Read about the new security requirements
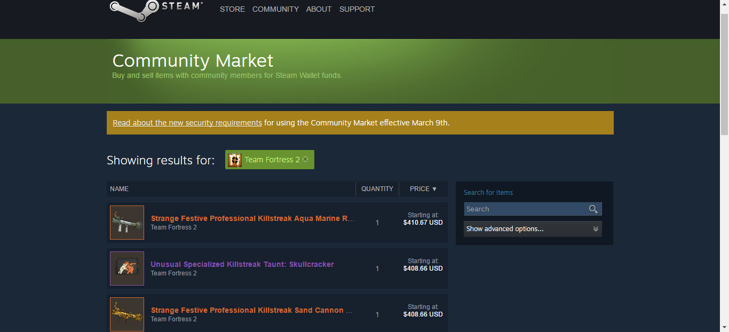The image size is (729, 332). coord(187,123)
